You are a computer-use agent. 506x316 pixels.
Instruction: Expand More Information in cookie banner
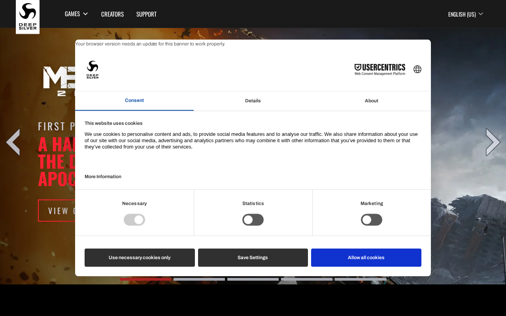pyautogui.click(x=103, y=177)
